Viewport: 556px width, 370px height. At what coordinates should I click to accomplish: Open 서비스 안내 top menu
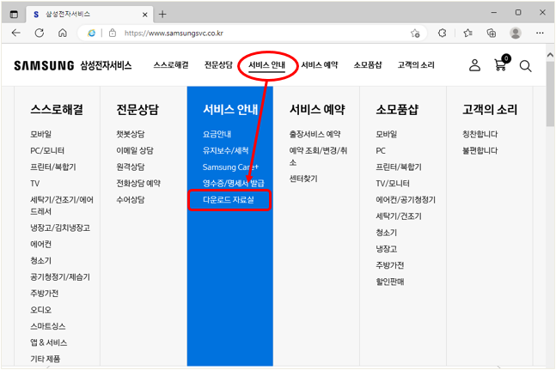click(266, 65)
